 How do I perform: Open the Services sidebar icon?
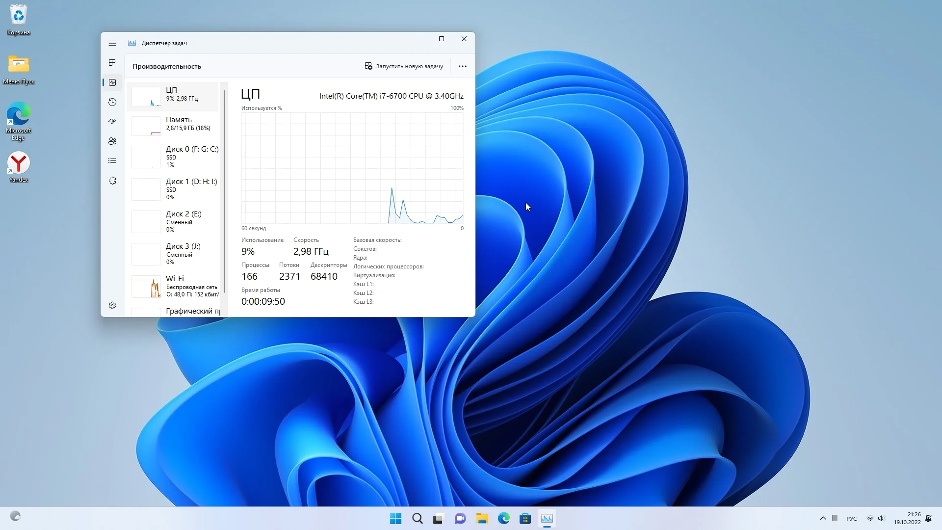point(112,181)
